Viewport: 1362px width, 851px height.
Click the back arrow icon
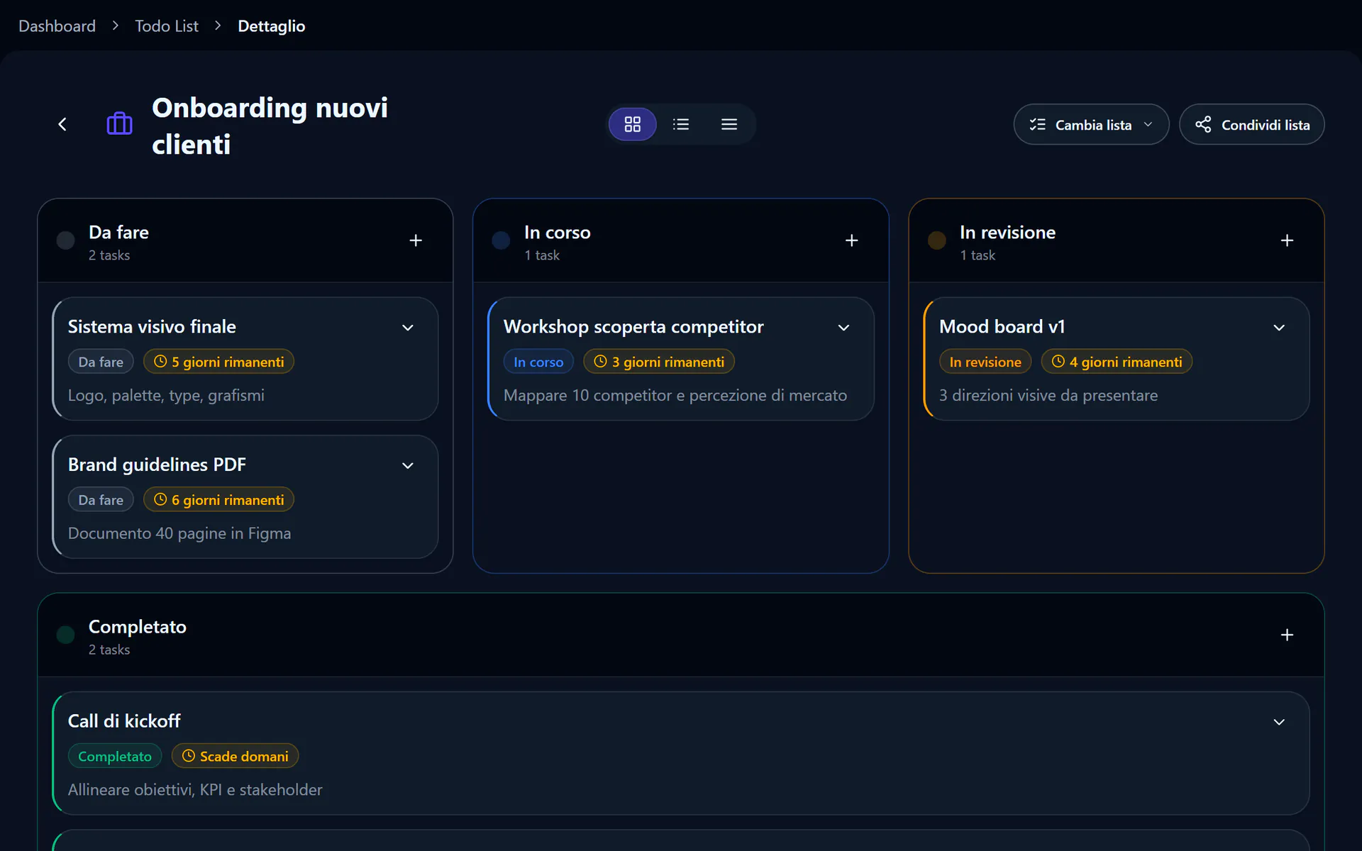[x=62, y=125]
